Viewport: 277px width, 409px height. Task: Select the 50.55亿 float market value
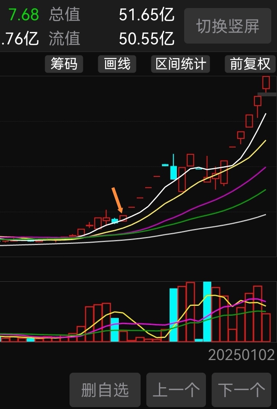tap(147, 39)
